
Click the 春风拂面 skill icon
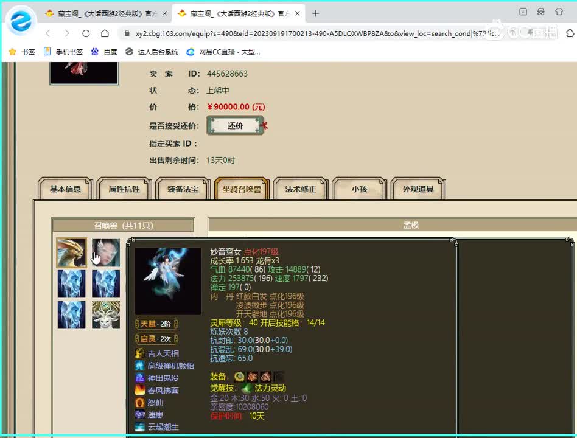139,390
